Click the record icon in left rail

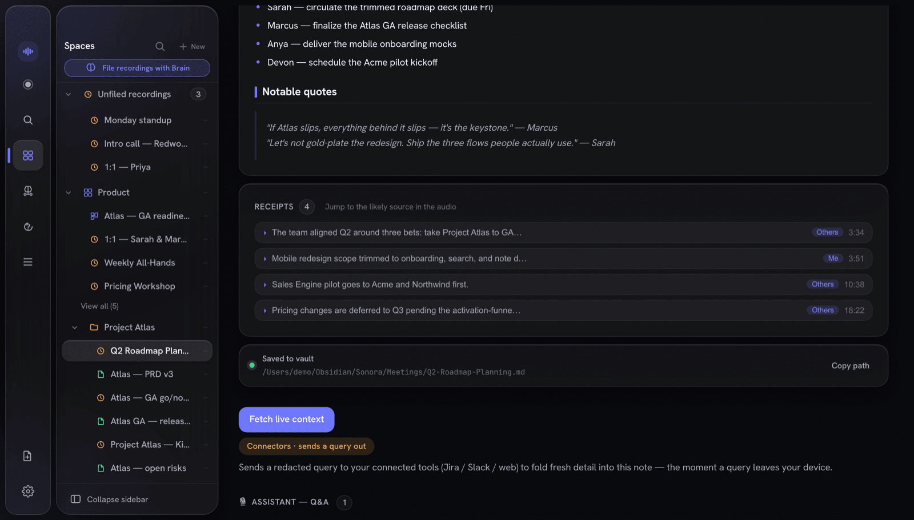(x=27, y=84)
